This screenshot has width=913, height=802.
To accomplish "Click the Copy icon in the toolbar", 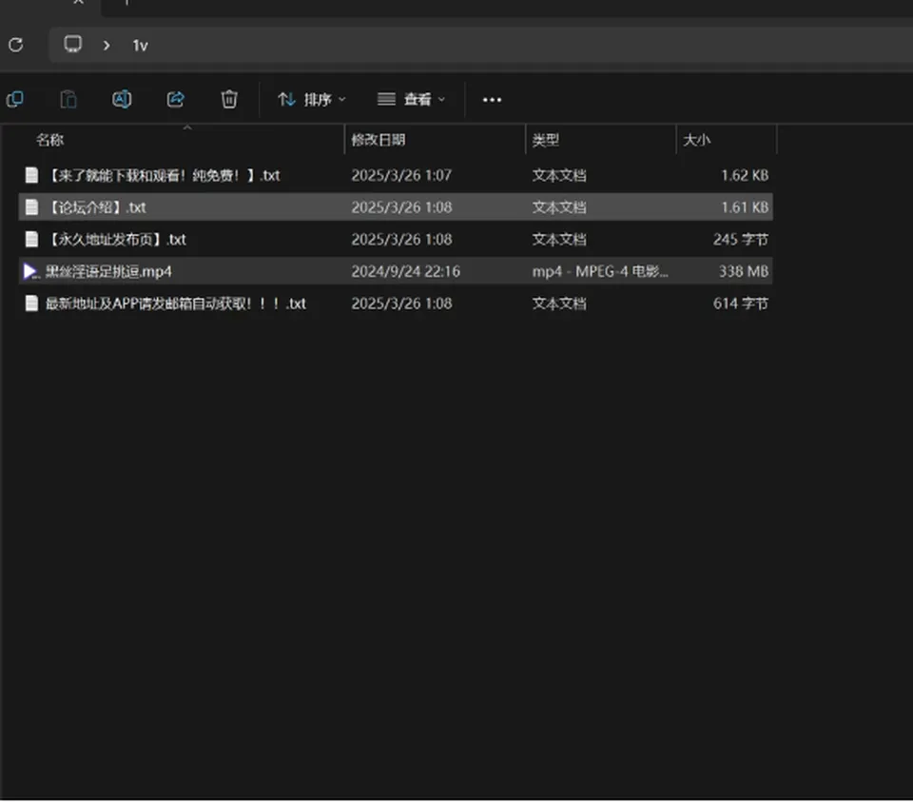I will point(14,100).
